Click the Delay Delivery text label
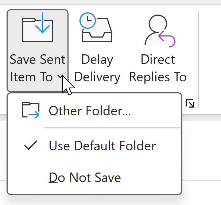The width and height of the screenshot is (221, 205). [97, 68]
